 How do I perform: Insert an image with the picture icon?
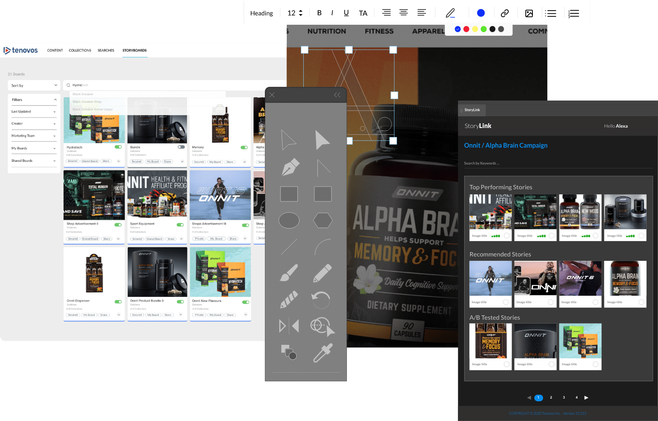pos(529,13)
